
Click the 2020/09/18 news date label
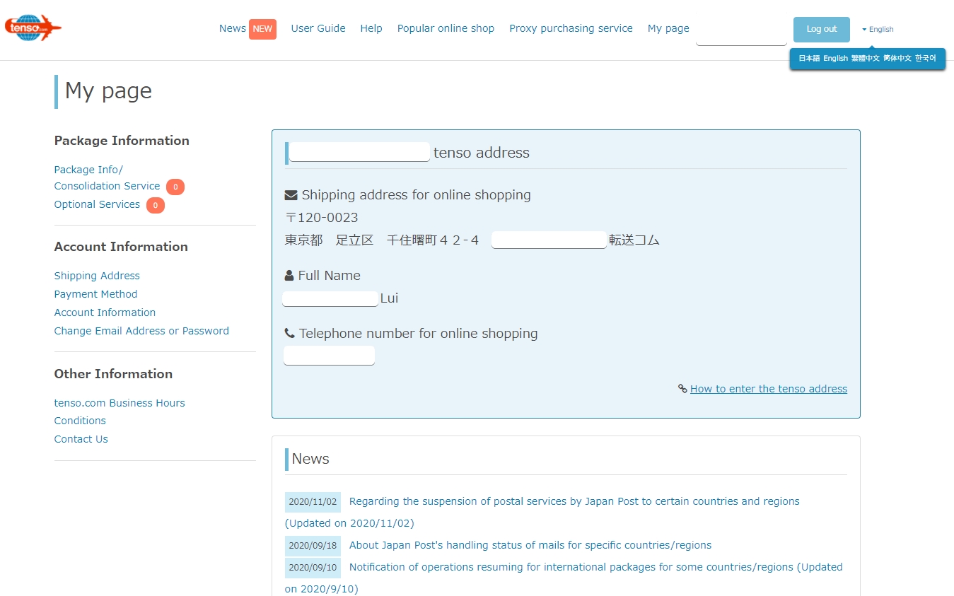pyautogui.click(x=313, y=546)
